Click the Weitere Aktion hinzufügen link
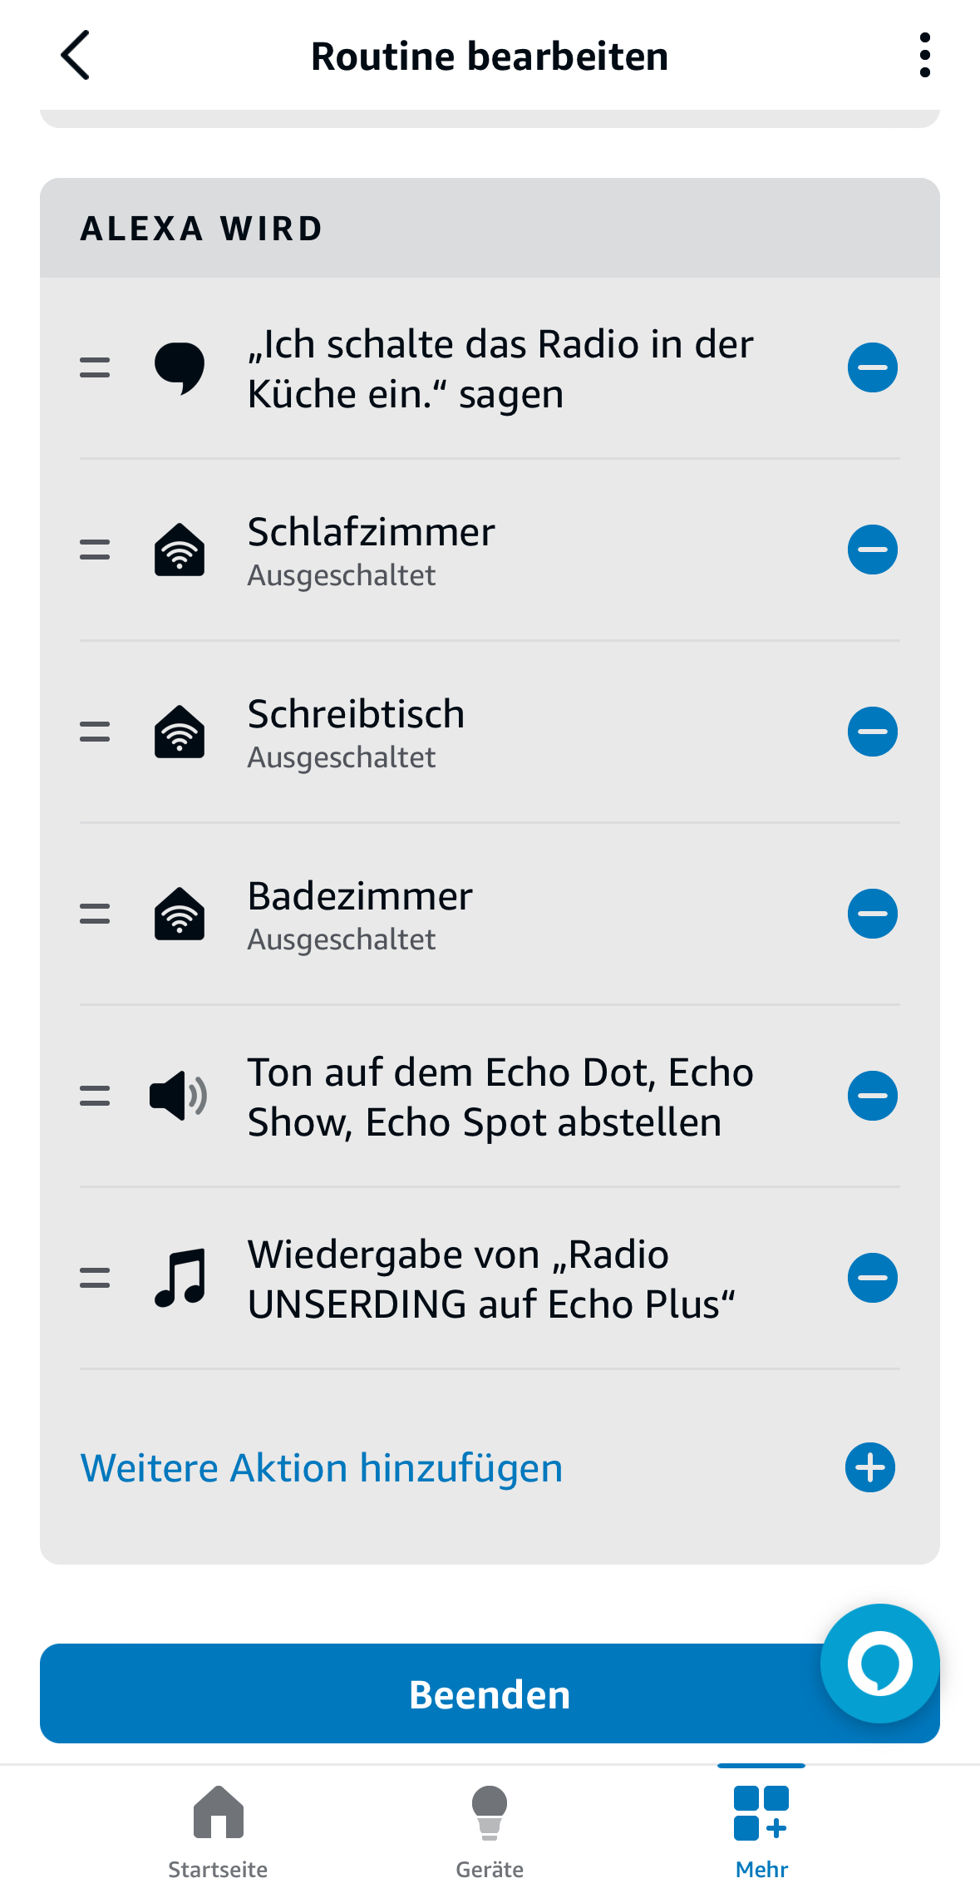The height and width of the screenshot is (1893, 980). pyautogui.click(x=322, y=1468)
